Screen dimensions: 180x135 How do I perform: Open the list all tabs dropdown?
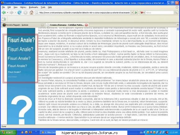point(178,25)
